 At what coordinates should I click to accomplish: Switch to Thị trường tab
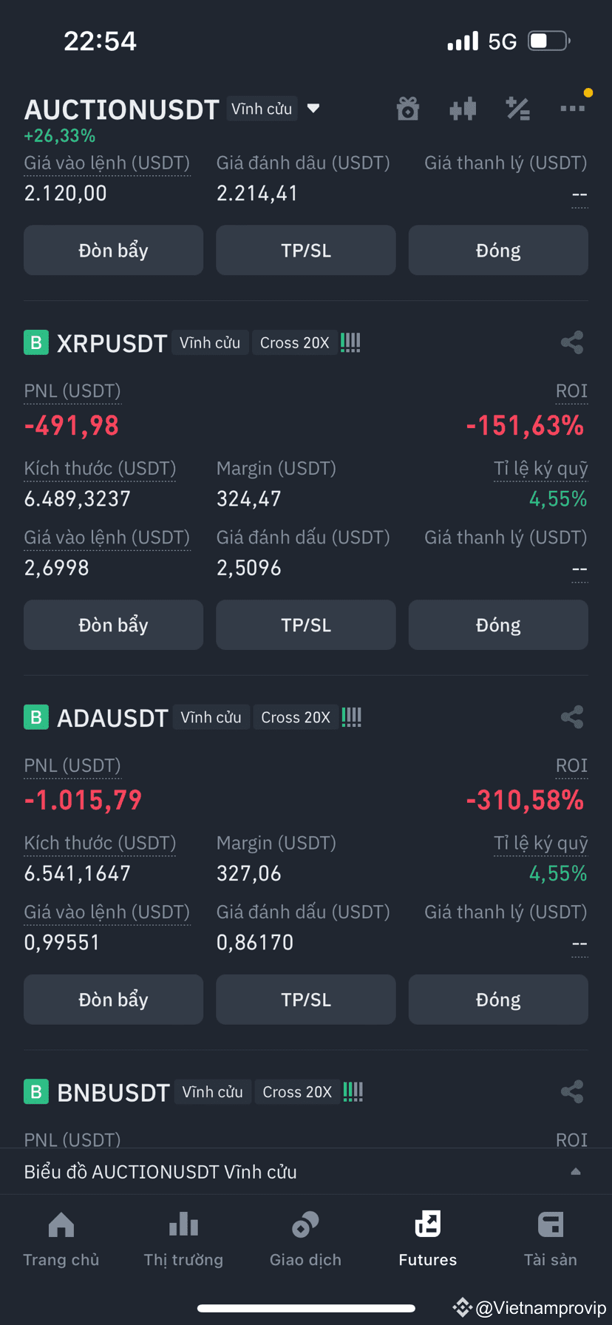click(183, 1239)
